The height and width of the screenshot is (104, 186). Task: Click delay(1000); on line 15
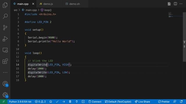point(37,68)
